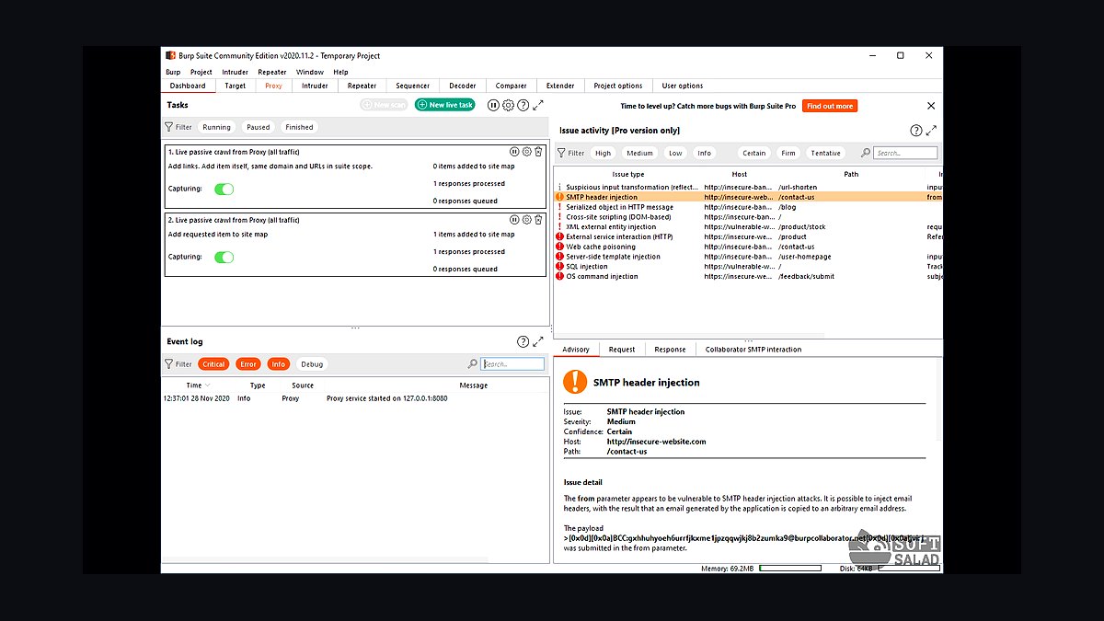Screen dimensions: 1104x621
Task: Click the New live task button
Action: click(445, 105)
